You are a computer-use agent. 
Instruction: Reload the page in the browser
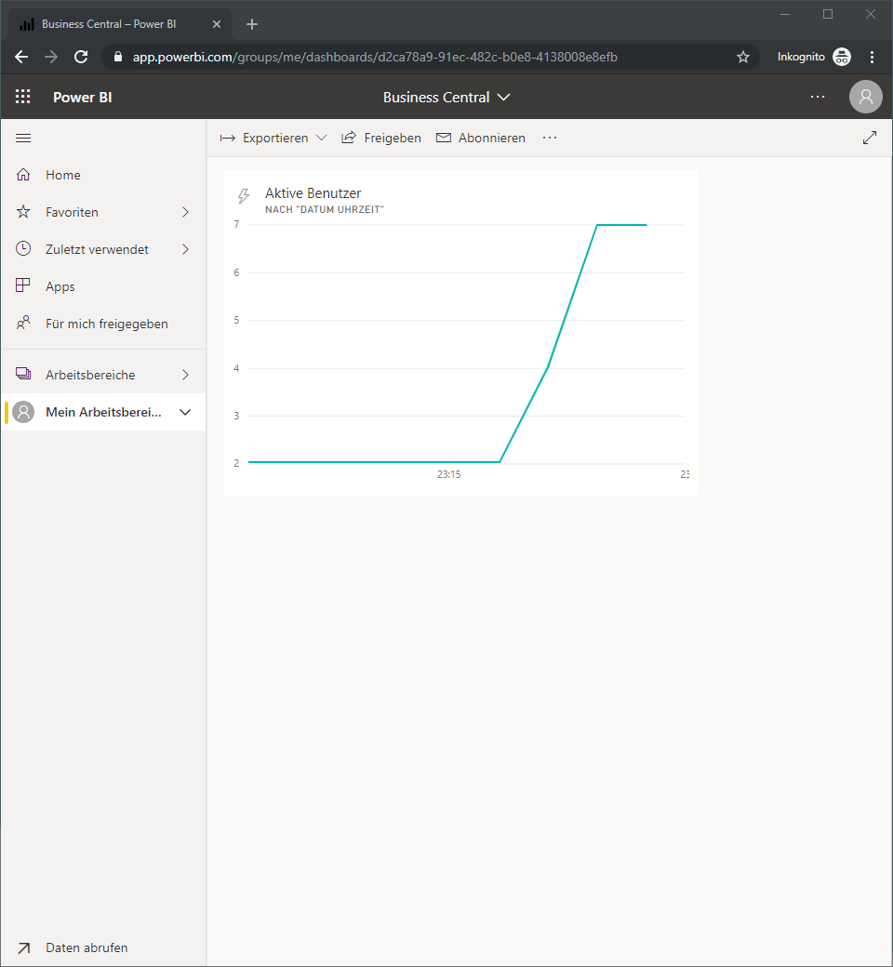click(x=81, y=57)
